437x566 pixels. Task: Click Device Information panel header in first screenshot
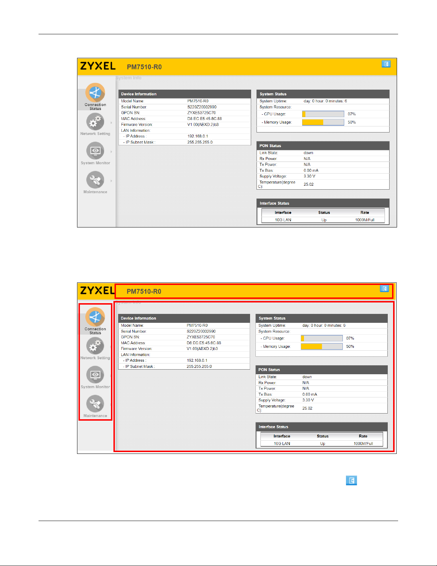click(x=185, y=94)
